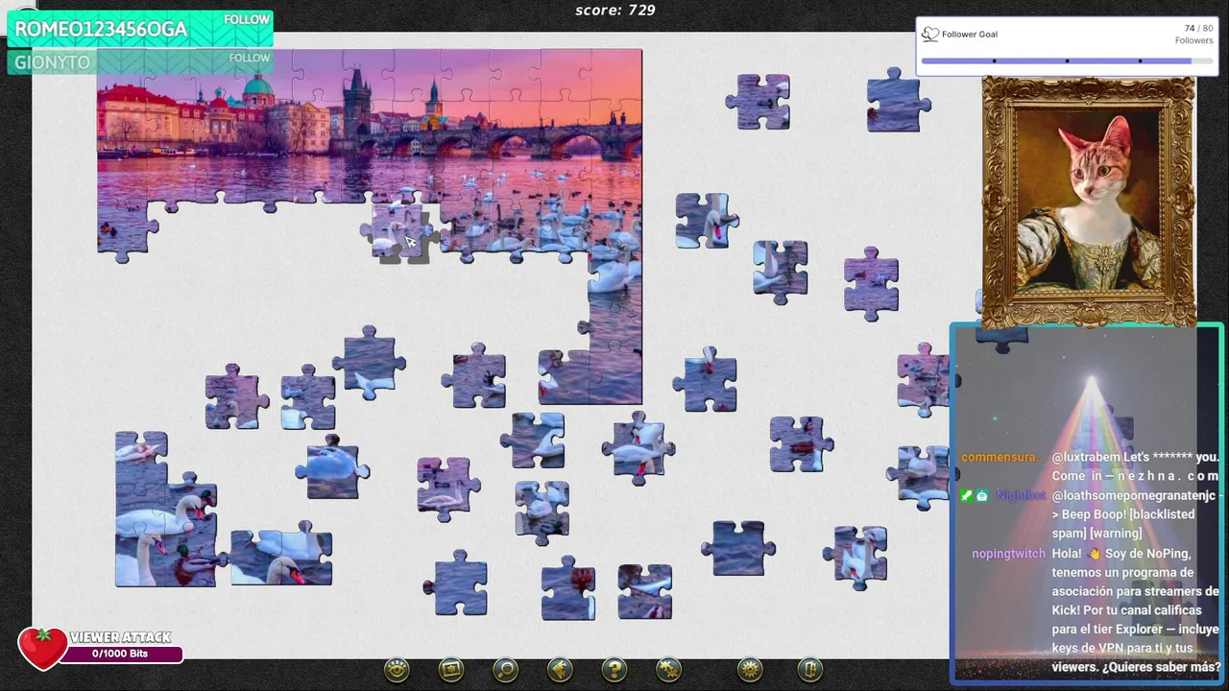This screenshot has height=691, width=1229.
Task: Click the strawberry heart Viewer Attack icon
Action: (42, 649)
